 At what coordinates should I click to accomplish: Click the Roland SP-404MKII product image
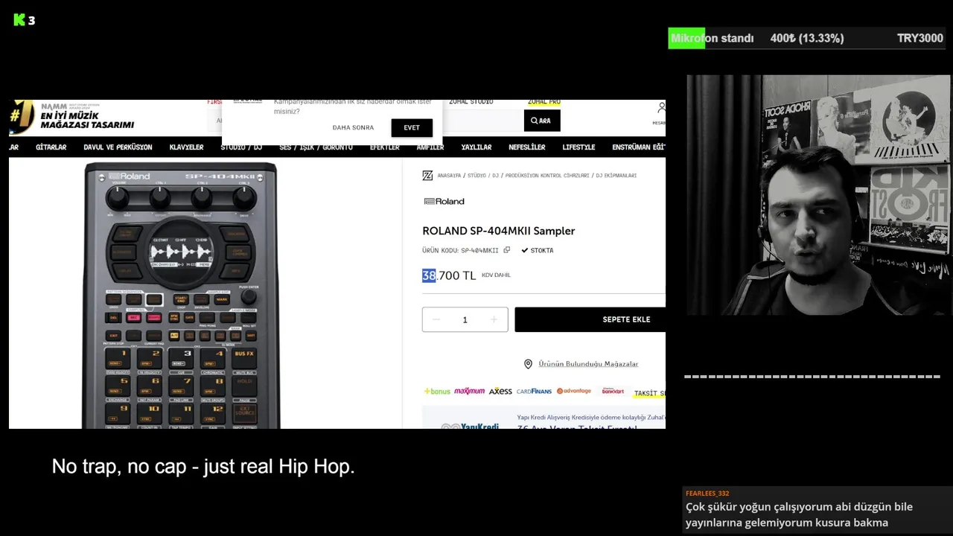pos(181,295)
